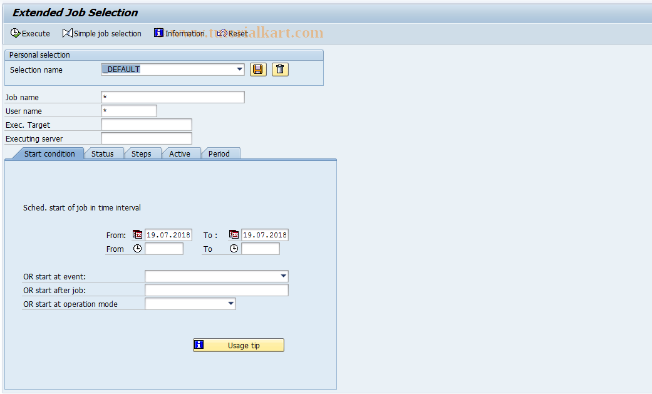The image size is (652, 394).
Task: Click the User name input field
Action: (x=129, y=111)
